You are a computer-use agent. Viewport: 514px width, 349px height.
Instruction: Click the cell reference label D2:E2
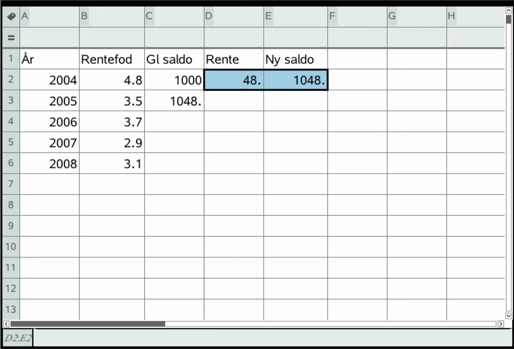pos(18,338)
